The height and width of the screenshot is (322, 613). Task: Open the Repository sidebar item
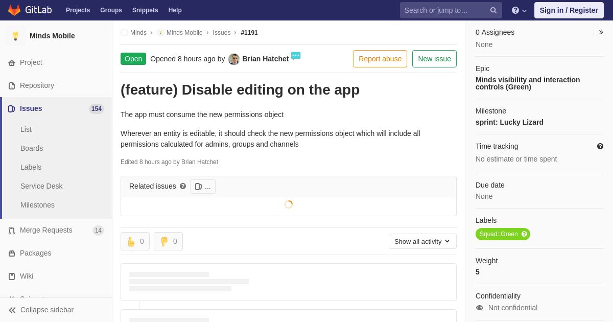pyautogui.click(x=37, y=85)
